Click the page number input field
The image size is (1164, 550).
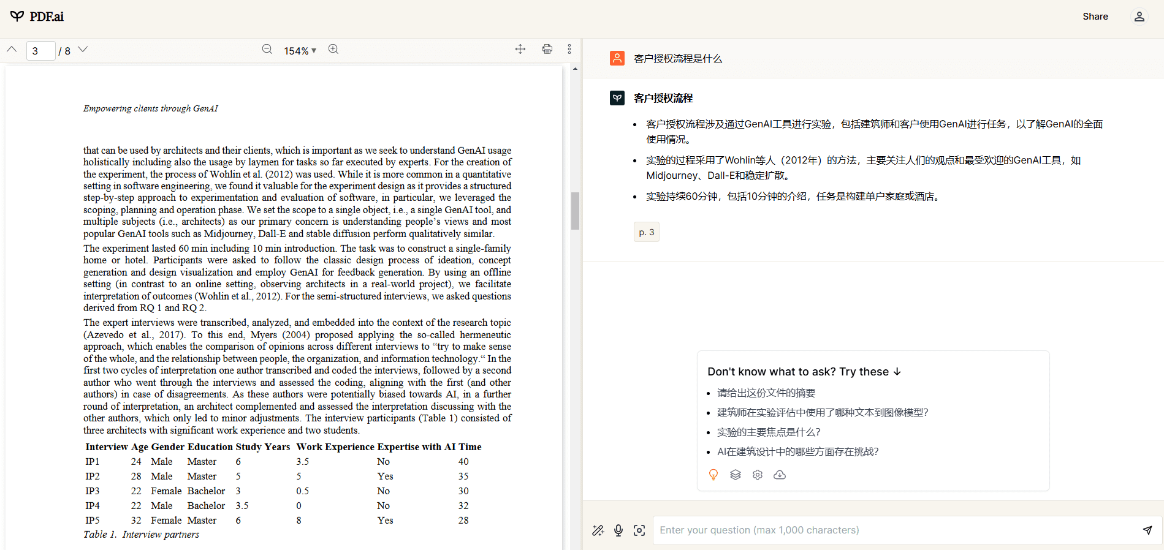click(41, 51)
